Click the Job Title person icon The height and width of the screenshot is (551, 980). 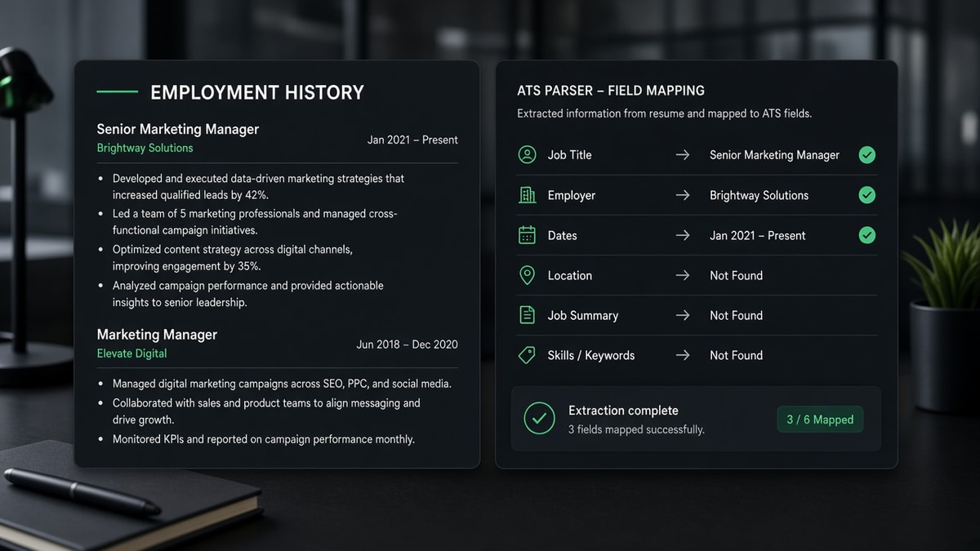528,155
